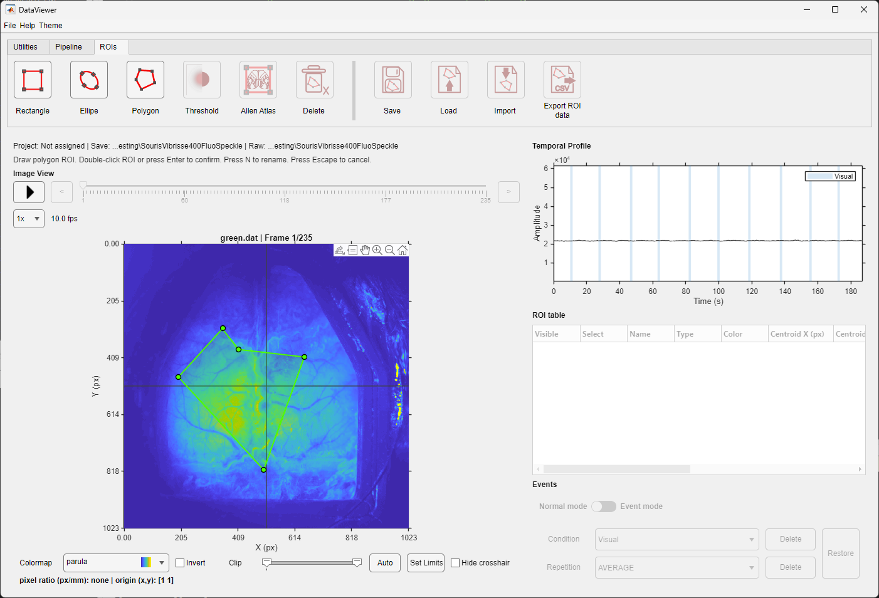This screenshot has height=598, width=879.
Task: Toggle the Normal mode / Event mode switch
Action: (604, 506)
